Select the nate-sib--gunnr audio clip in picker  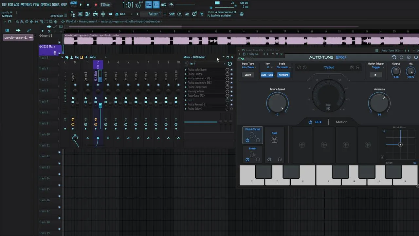coord(18,37)
